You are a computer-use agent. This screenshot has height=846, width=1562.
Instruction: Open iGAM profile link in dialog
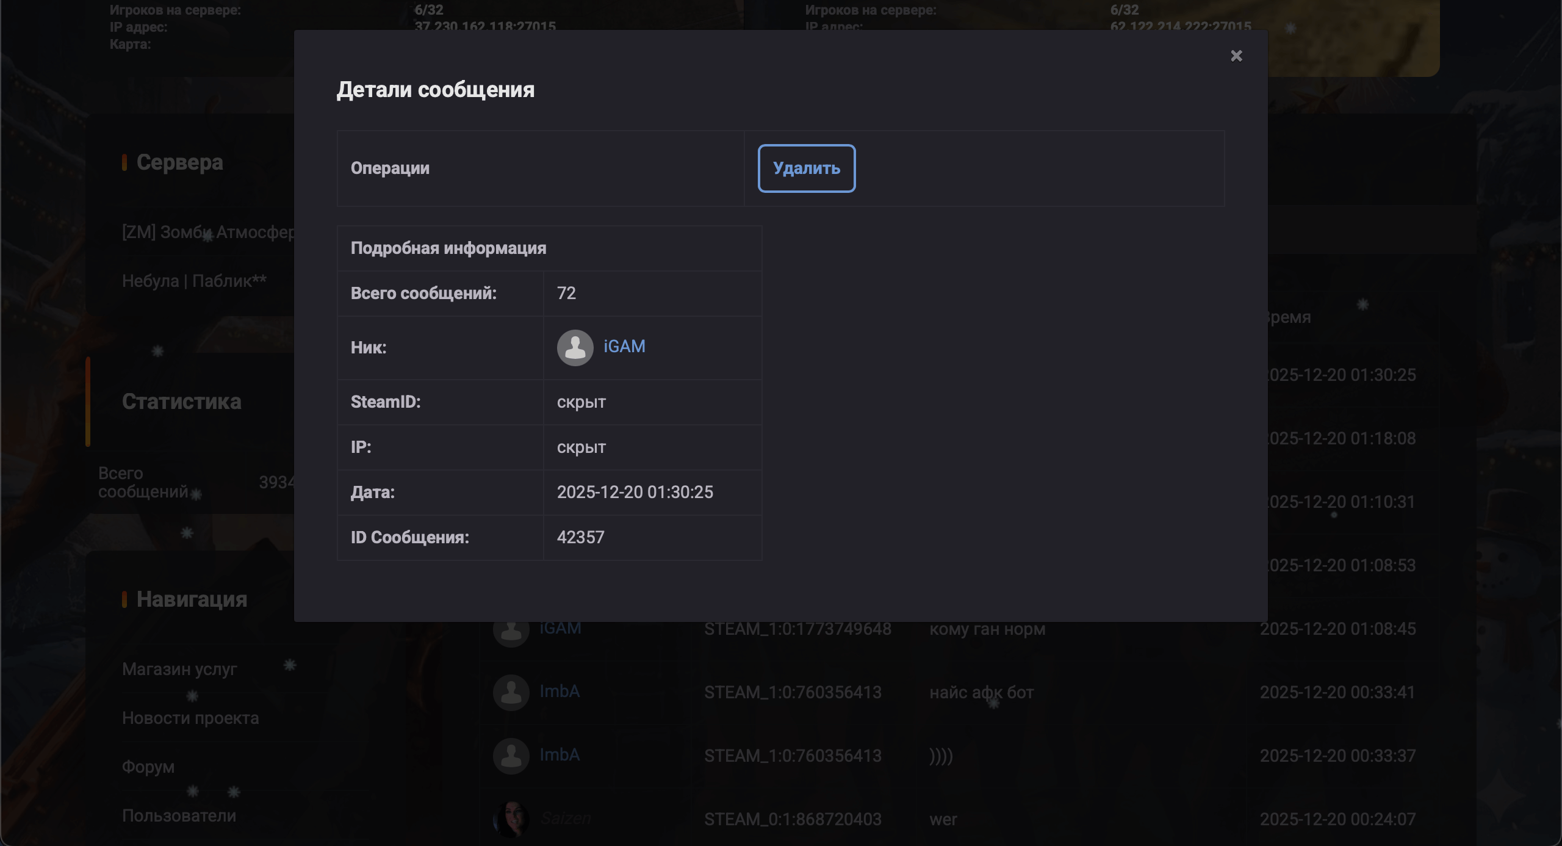pyautogui.click(x=624, y=347)
